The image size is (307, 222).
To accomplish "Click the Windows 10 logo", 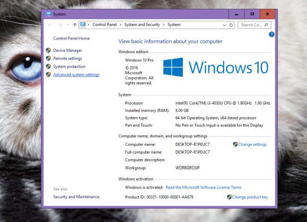I will tap(215, 67).
